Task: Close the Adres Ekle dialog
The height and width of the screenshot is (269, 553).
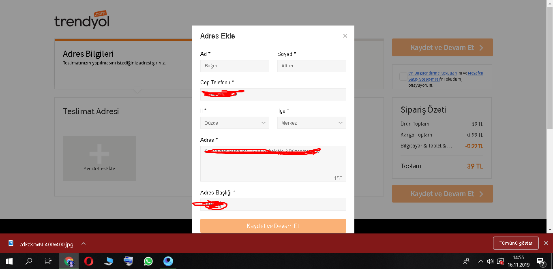Action: (x=345, y=36)
